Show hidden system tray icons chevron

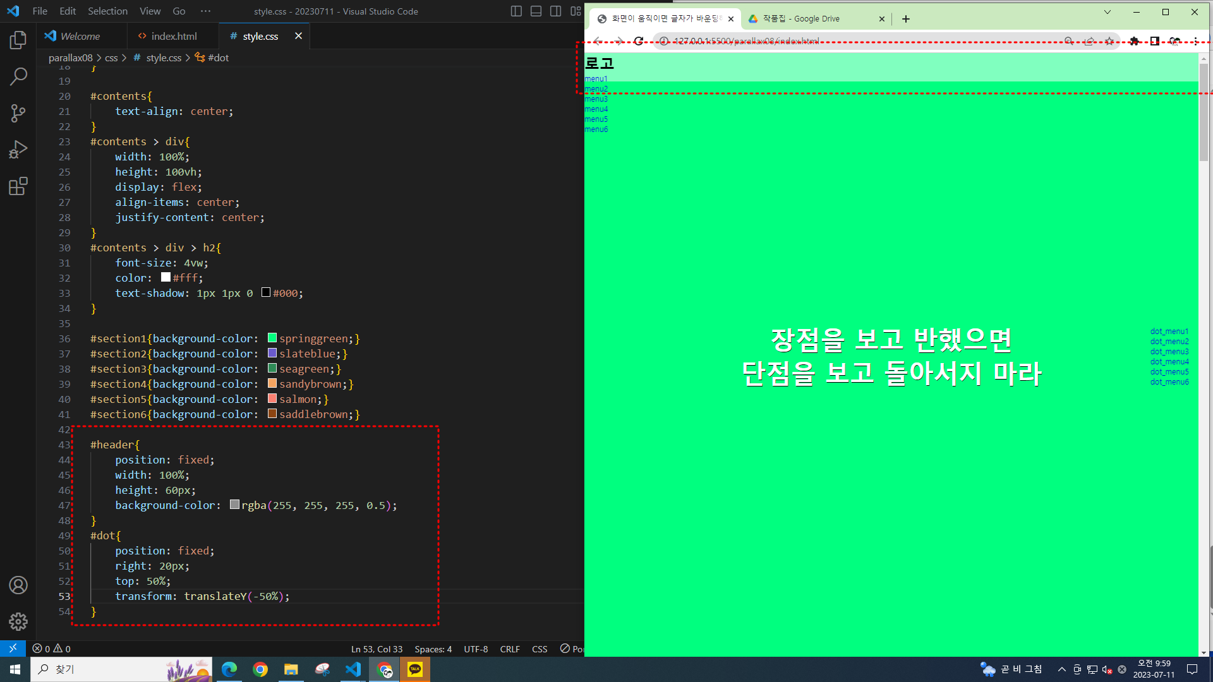coord(1062,669)
